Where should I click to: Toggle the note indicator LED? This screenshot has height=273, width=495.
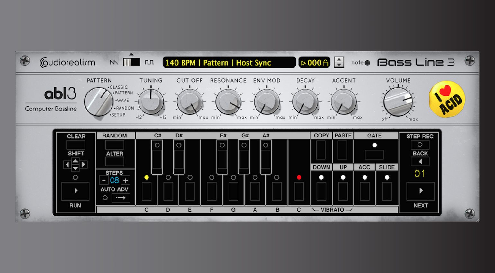[367, 63]
